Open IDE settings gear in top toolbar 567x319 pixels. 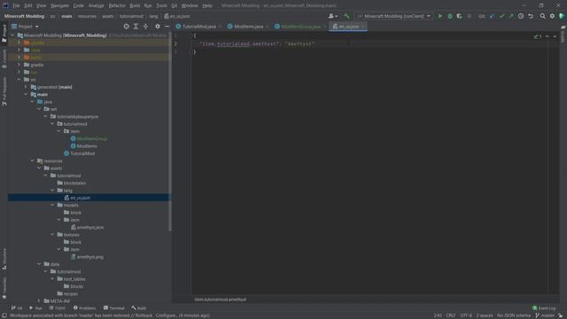click(552, 16)
